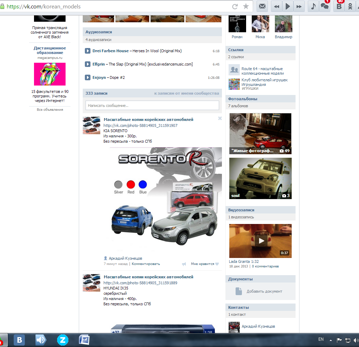Skip to next track in toolbar
The height and width of the screenshot is (347, 359).
coord(299,6)
